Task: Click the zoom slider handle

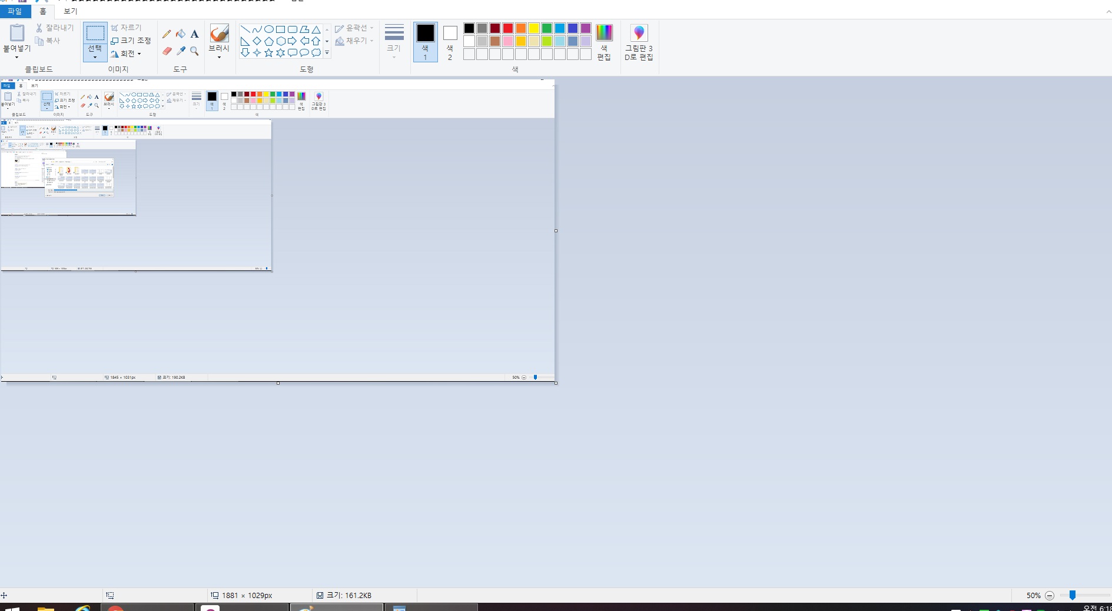Action: [1073, 596]
